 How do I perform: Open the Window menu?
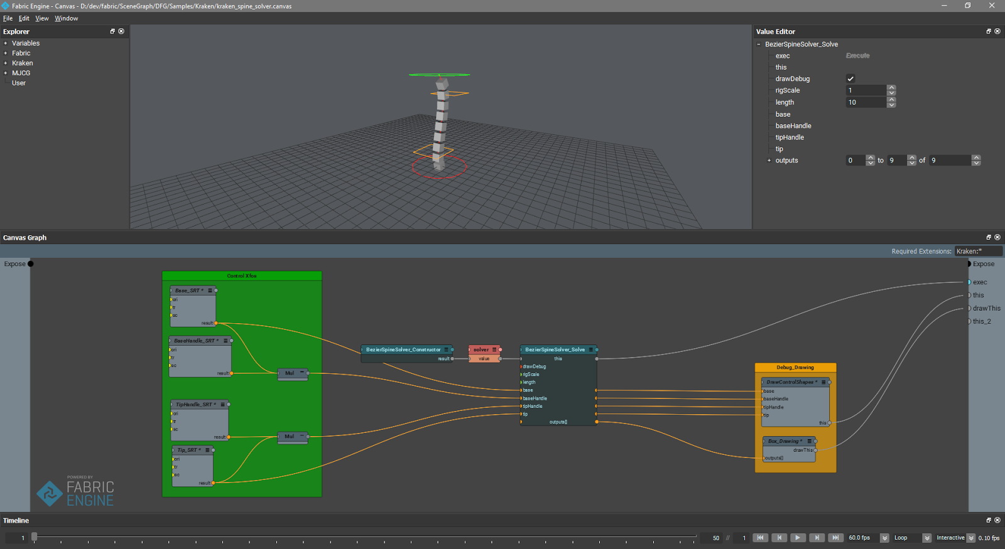(x=66, y=18)
